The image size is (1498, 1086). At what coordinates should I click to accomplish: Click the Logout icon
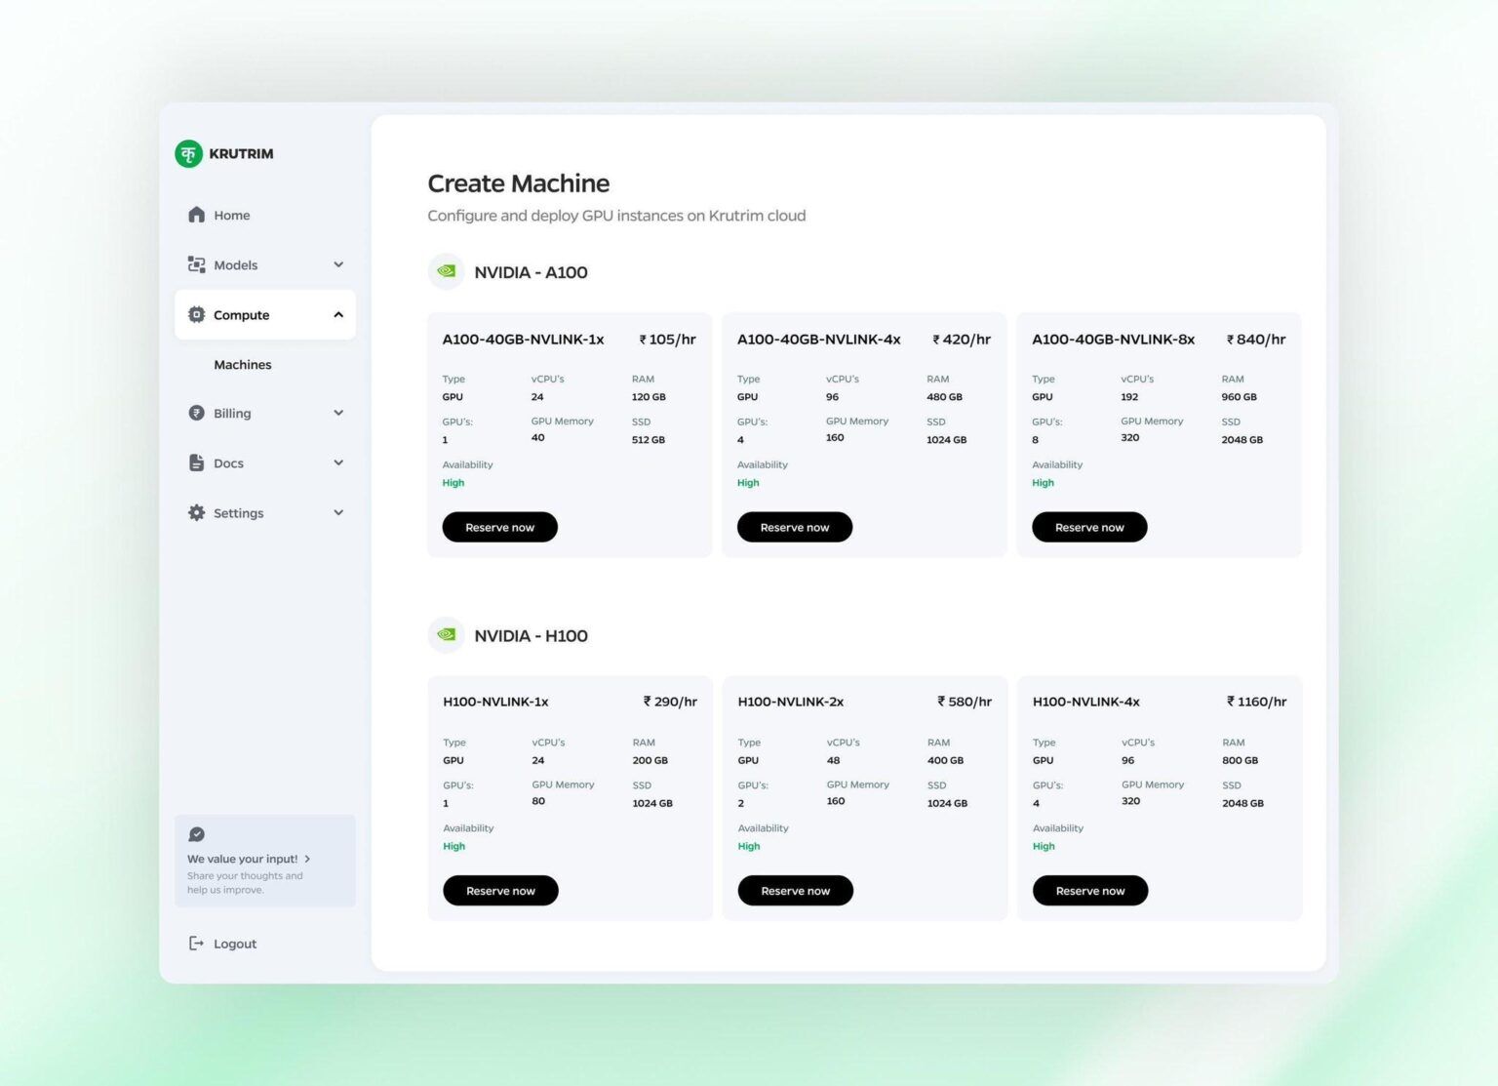point(195,944)
